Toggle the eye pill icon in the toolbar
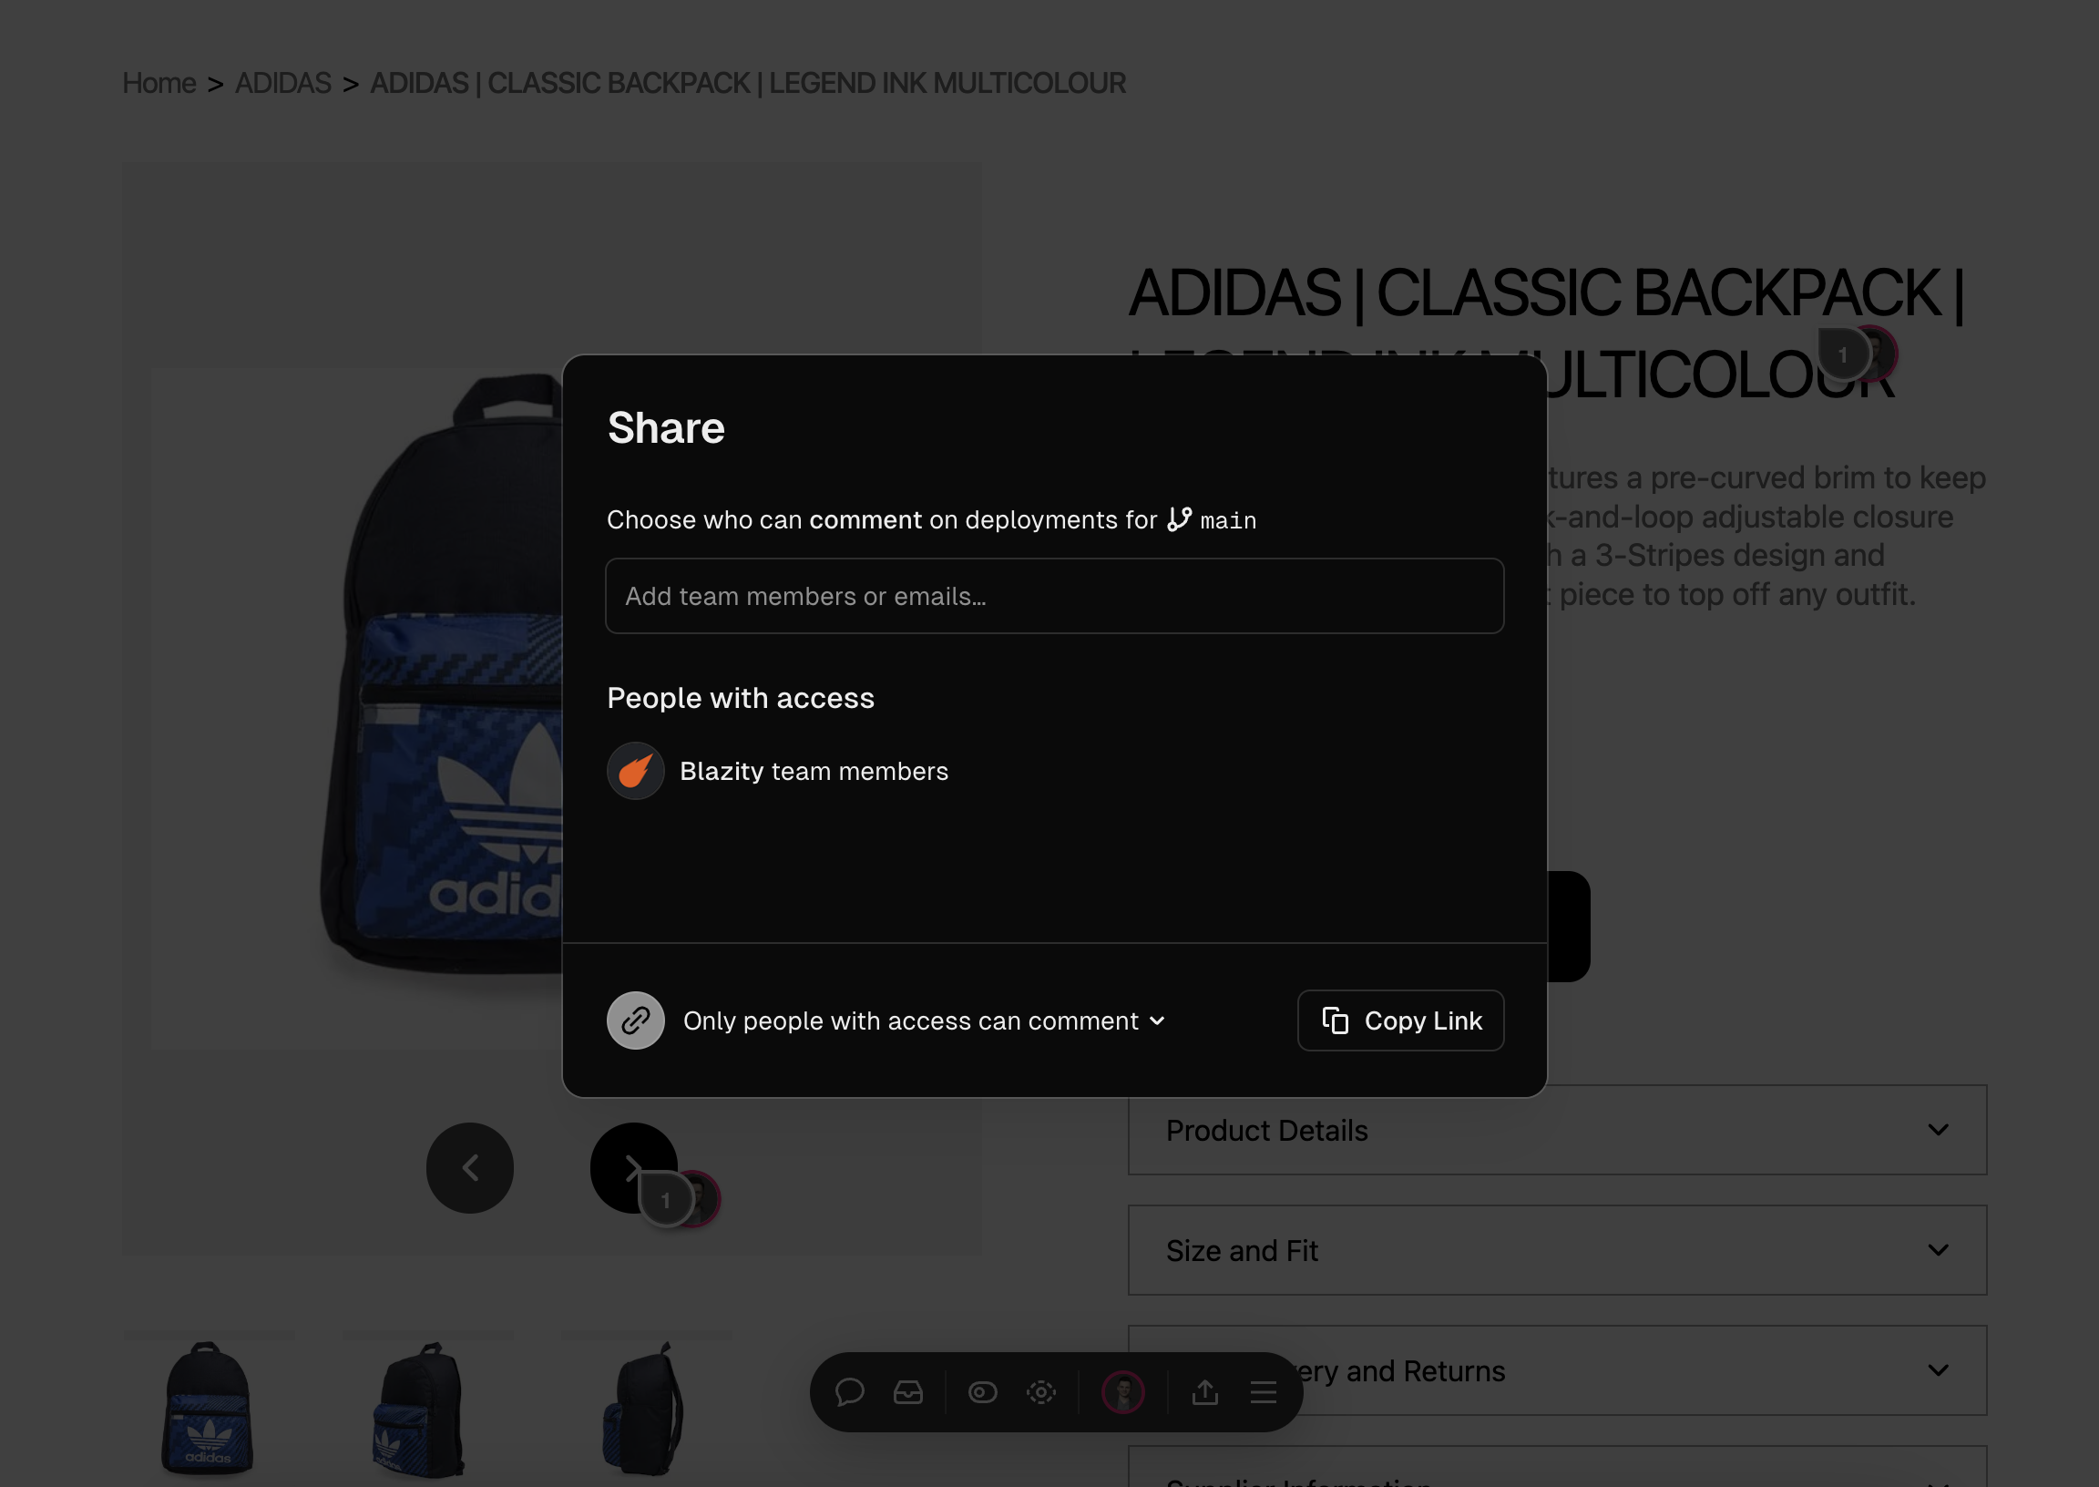This screenshot has height=1487, width=2099. click(982, 1391)
